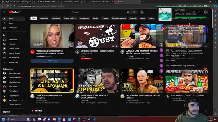Open options menu for the Photoshop ad
The height and width of the screenshot is (122, 218).
click(x=73, y=51)
